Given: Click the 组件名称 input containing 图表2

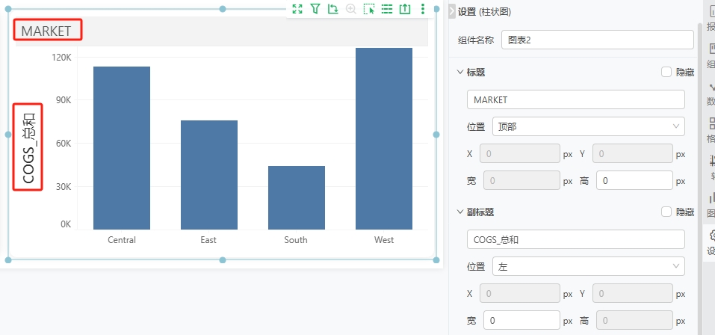Looking at the screenshot, I should coord(597,40).
